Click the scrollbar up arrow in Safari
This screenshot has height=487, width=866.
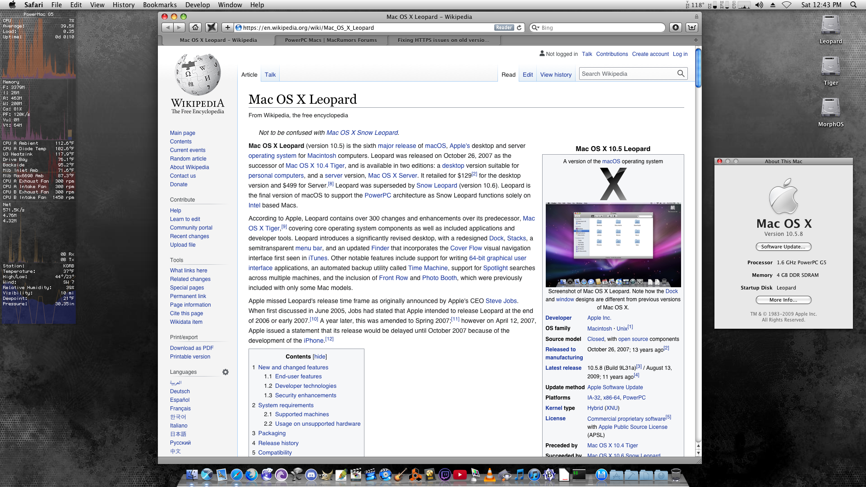pyautogui.click(x=698, y=446)
